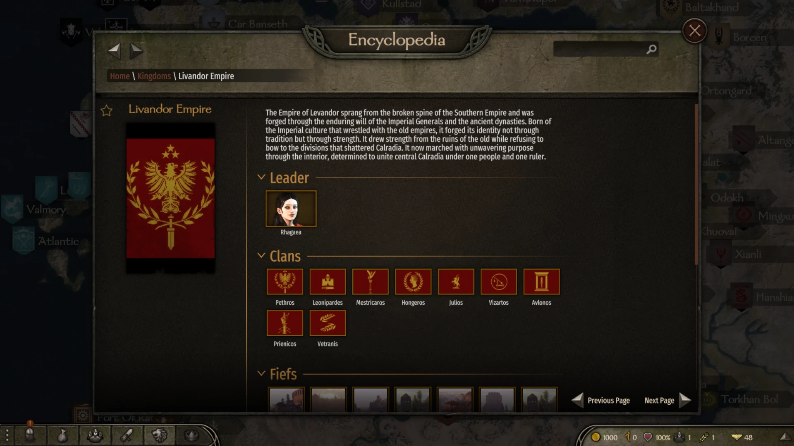This screenshot has width=794, height=446.
Task: Click the Previous Page button
Action: tap(600, 400)
